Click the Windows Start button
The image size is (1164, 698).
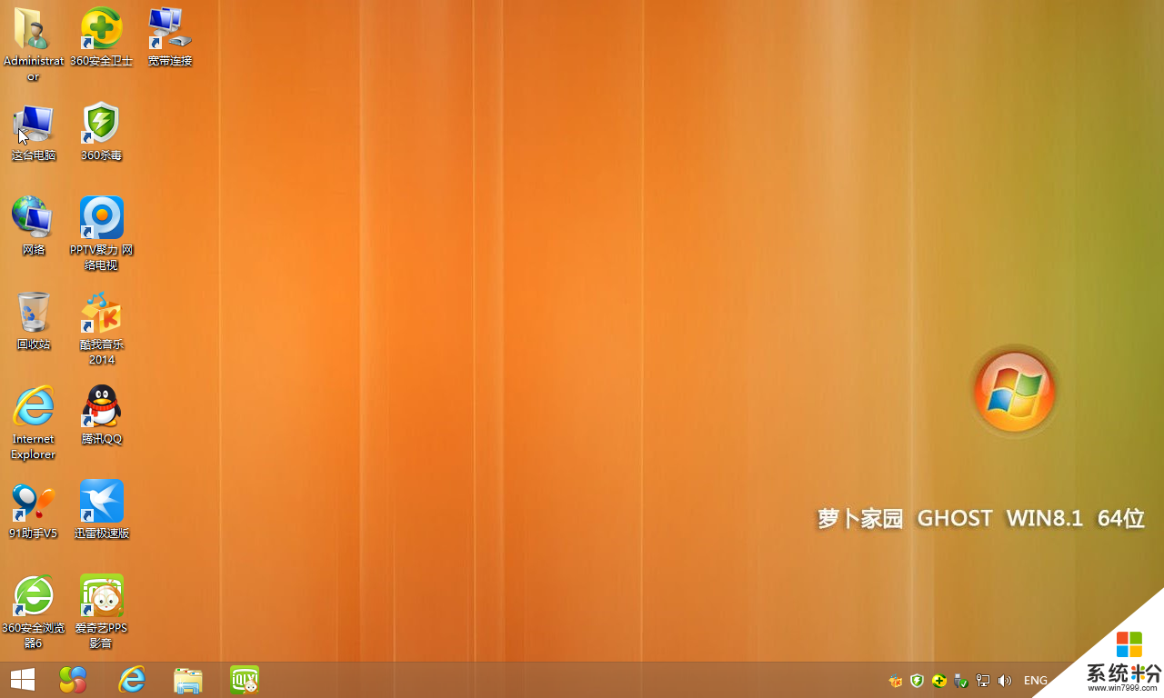pos(23,680)
